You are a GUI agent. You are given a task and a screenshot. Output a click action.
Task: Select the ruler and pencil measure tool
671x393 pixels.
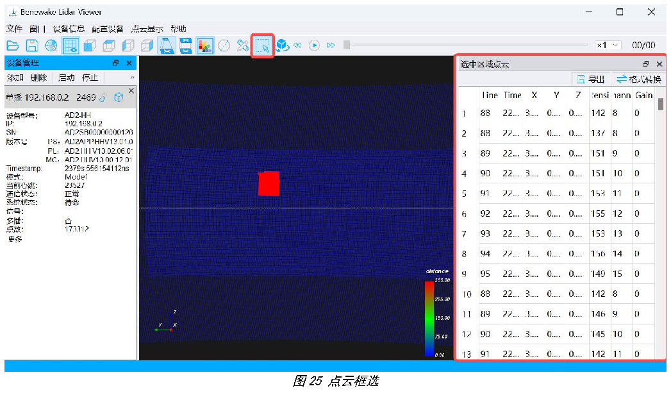tap(243, 46)
